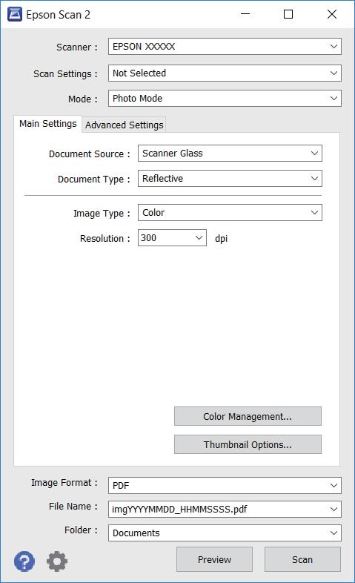The width and height of the screenshot is (355, 583).
Task: Click the File Name field
Action: tap(225, 509)
